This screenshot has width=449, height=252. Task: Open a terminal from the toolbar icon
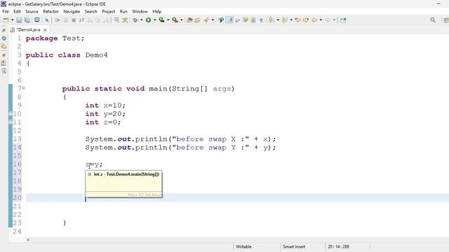tap(37, 20)
